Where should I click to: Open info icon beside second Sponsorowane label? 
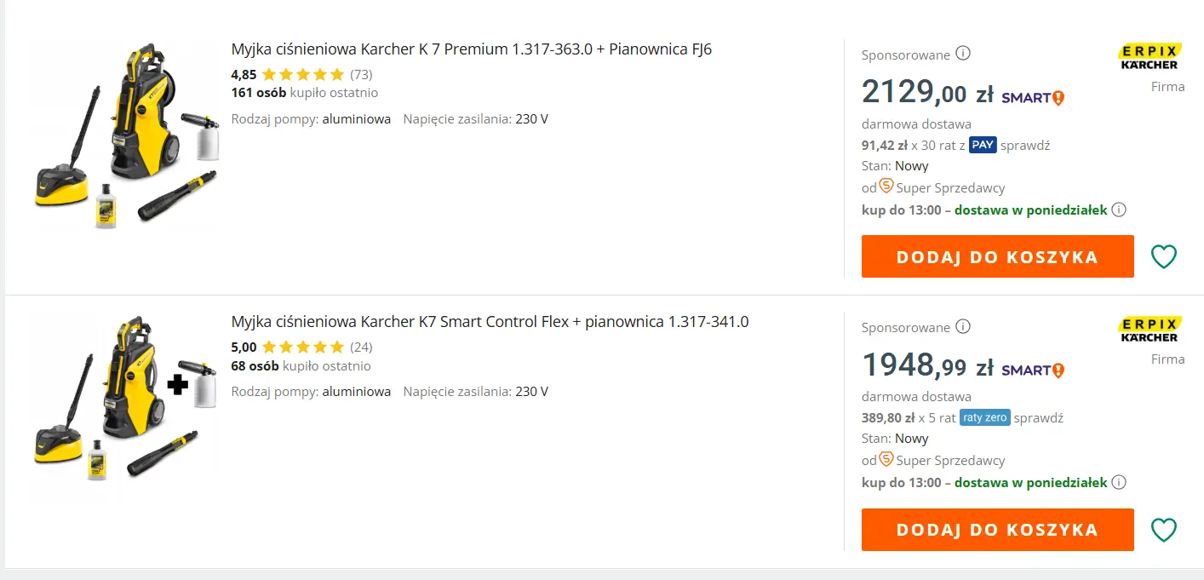(963, 327)
